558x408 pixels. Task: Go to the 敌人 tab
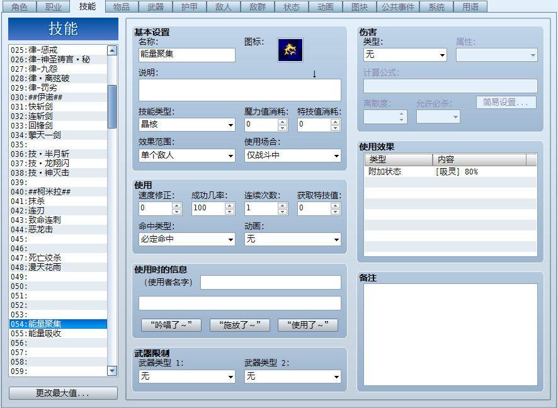coord(224,7)
